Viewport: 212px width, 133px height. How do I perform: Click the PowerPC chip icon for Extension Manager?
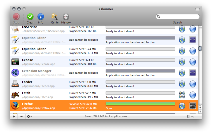click(x=193, y=73)
